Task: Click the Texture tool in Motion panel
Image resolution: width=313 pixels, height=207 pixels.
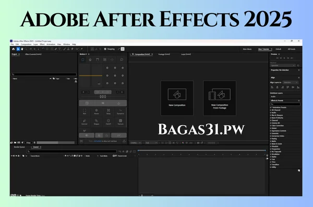Action: point(121,122)
